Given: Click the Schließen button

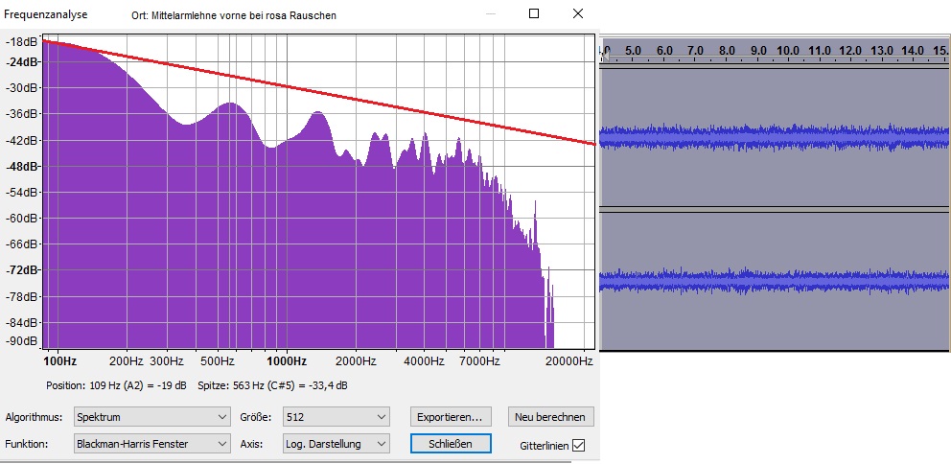Looking at the screenshot, I should point(451,444).
